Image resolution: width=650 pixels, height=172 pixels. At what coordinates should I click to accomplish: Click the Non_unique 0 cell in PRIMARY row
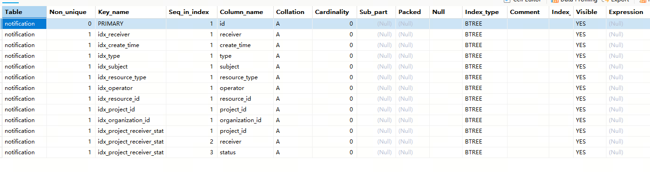pyautogui.click(x=71, y=23)
